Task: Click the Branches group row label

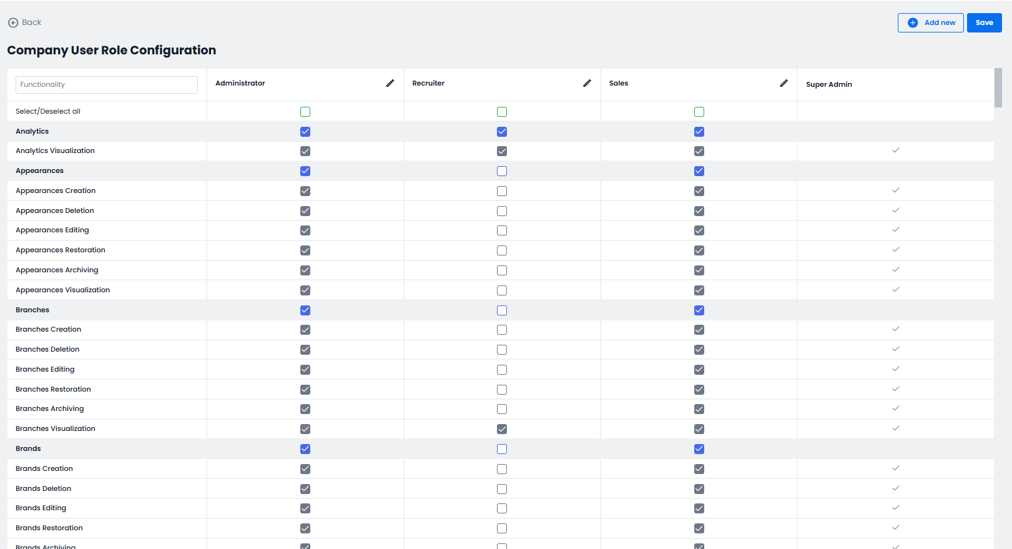Action: coord(32,310)
